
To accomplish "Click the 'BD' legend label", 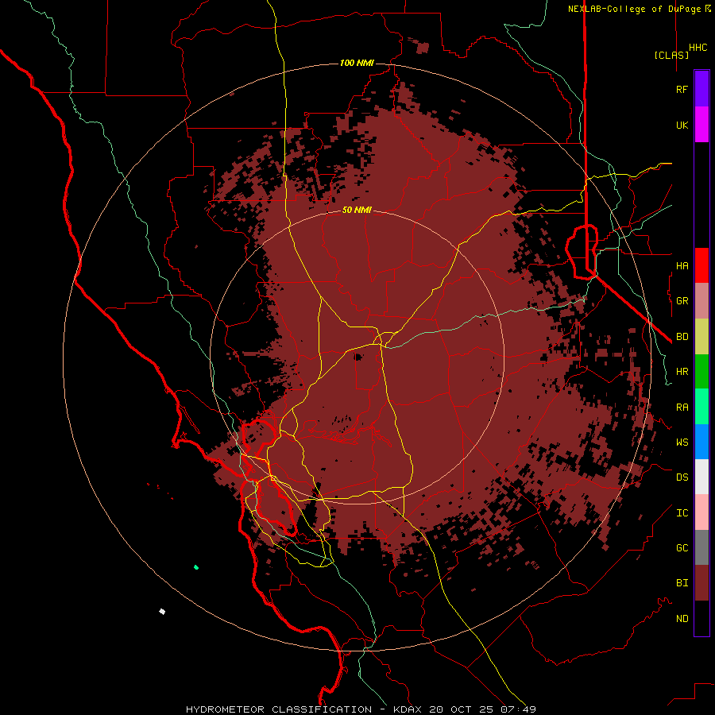I will [x=682, y=337].
